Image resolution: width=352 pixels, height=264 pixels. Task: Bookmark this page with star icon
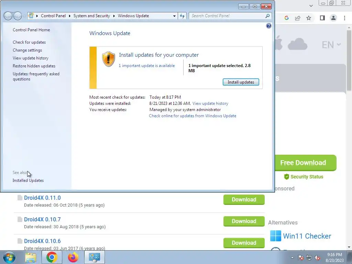coord(309,18)
